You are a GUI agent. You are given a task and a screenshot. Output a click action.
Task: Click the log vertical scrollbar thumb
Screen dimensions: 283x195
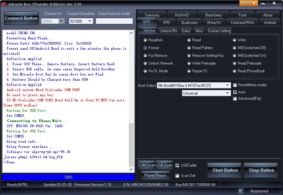pos(131,145)
